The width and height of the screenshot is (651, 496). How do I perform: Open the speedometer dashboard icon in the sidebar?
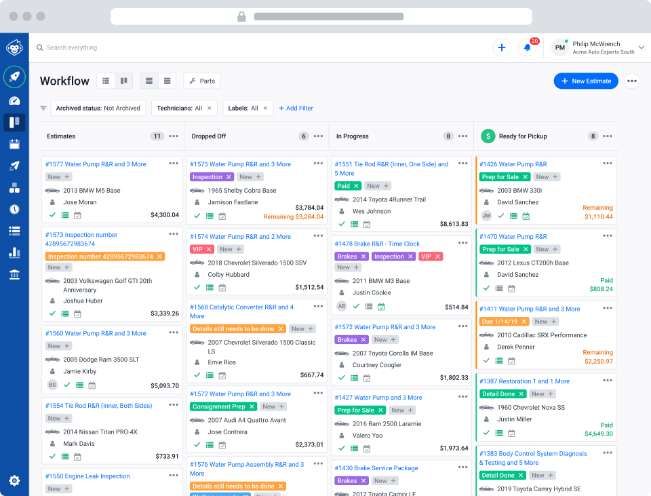coord(14,100)
